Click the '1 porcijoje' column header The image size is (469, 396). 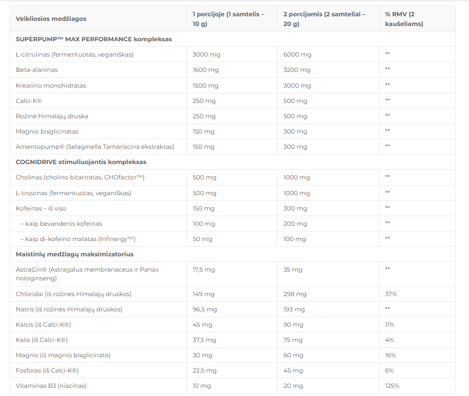[x=228, y=19]
